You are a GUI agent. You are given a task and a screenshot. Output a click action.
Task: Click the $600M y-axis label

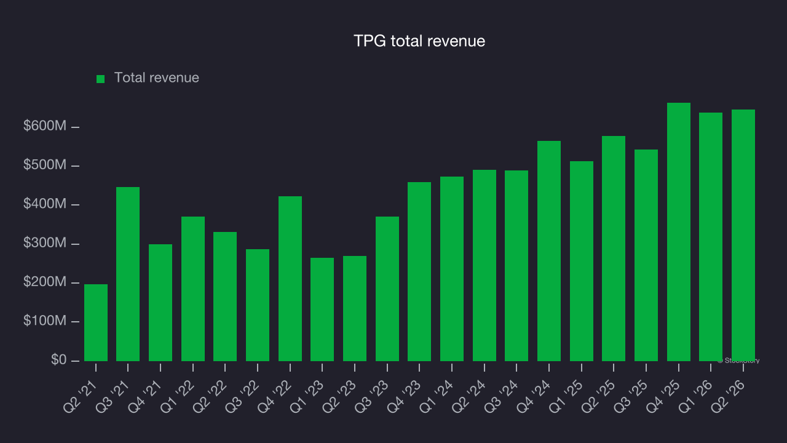[45, 126]
